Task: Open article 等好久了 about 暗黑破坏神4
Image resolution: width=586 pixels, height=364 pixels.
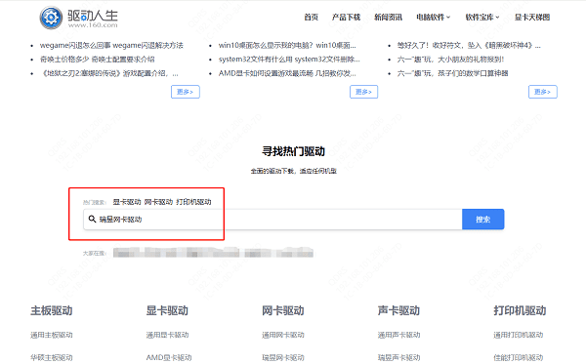Action: point(469,46)
